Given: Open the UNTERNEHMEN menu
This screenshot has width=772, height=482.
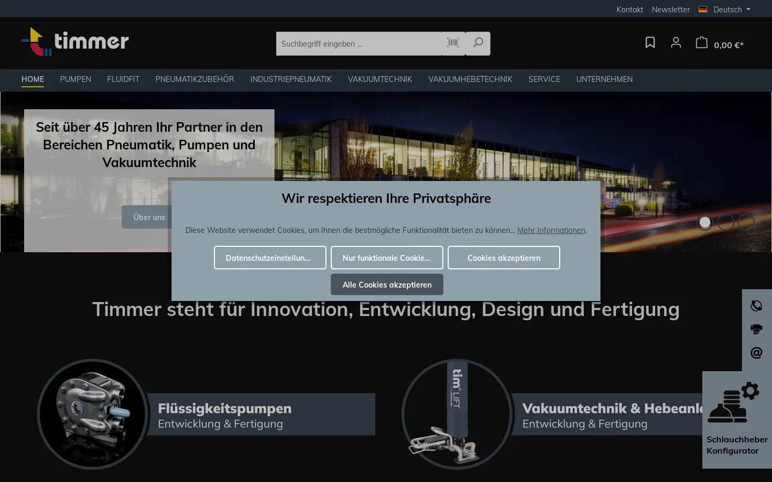Looking at the screenshot, I should click(604, 79).
